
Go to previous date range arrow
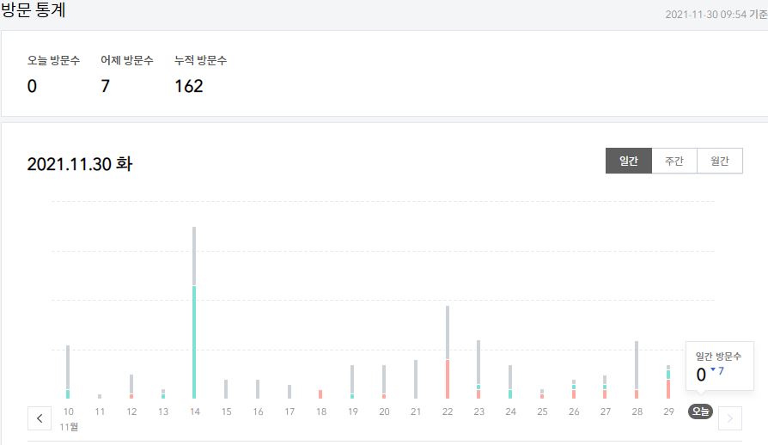40,418
